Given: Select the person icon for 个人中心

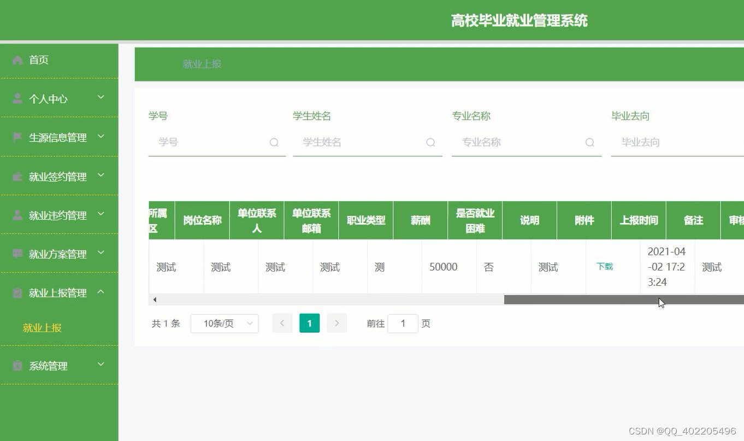Looking at the screenshot, I should tap(16, 98).
